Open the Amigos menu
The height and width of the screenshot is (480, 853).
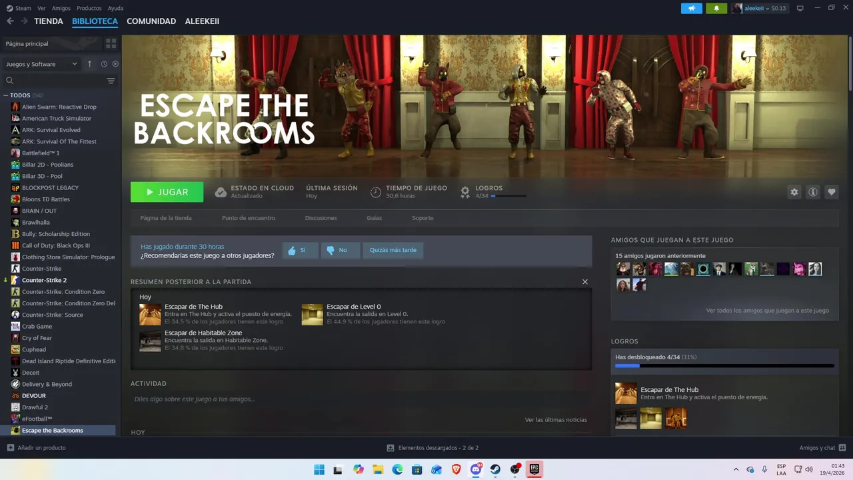[61, 8]
